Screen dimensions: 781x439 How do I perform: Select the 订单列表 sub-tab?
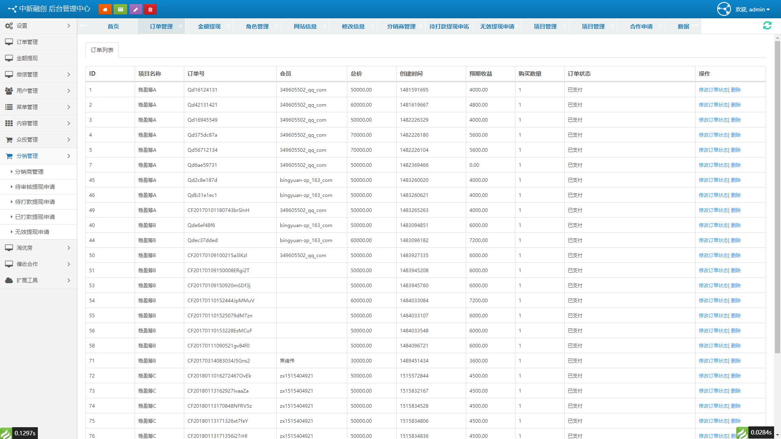tap(102, 50)
